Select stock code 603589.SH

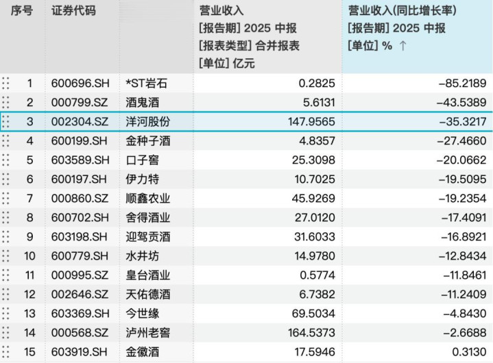pyautogui.click(x=80, y=160)
